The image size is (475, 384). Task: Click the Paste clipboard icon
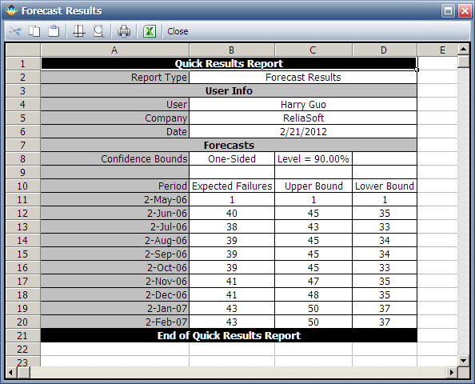coord(54,31)
